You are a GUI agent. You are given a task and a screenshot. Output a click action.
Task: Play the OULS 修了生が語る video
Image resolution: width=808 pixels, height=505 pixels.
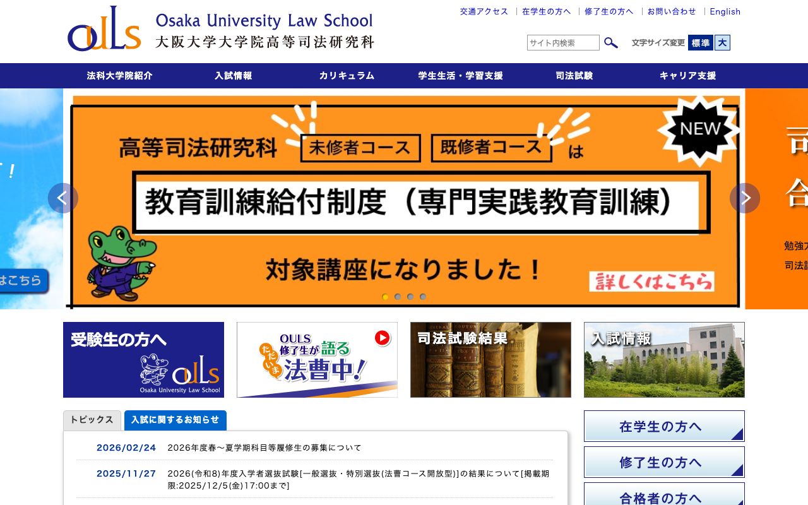tap(382, 338)
